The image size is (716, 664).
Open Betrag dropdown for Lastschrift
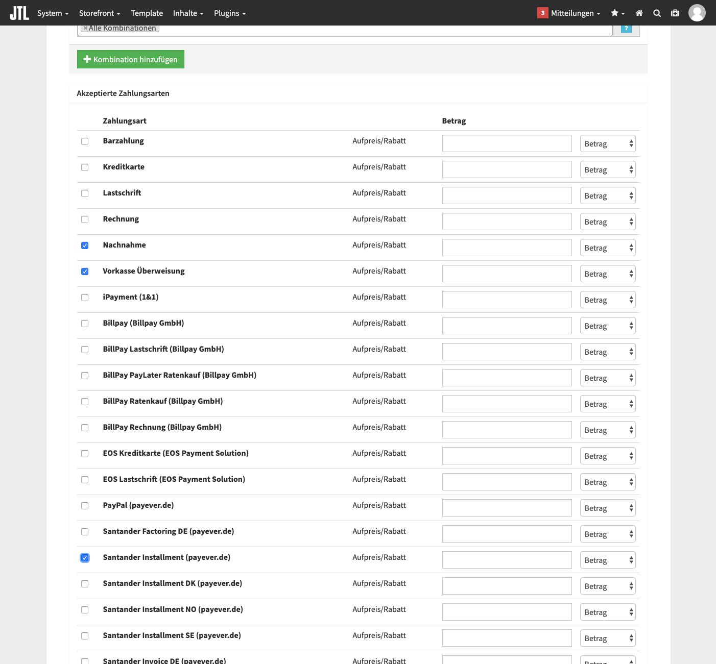pos(608,196)
